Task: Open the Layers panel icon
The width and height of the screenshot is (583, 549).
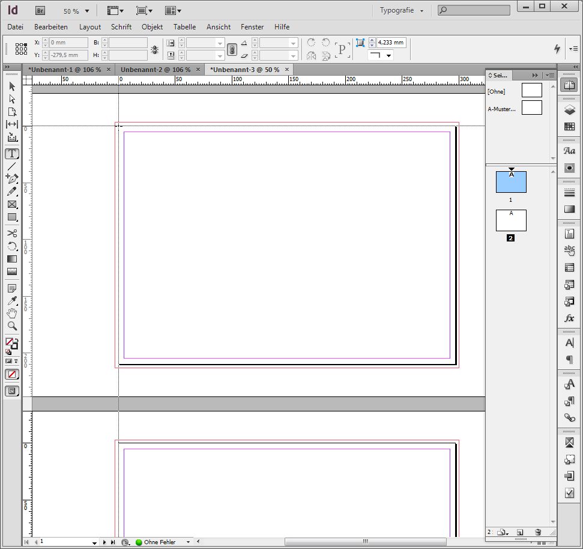Action: tap(569, 110)
